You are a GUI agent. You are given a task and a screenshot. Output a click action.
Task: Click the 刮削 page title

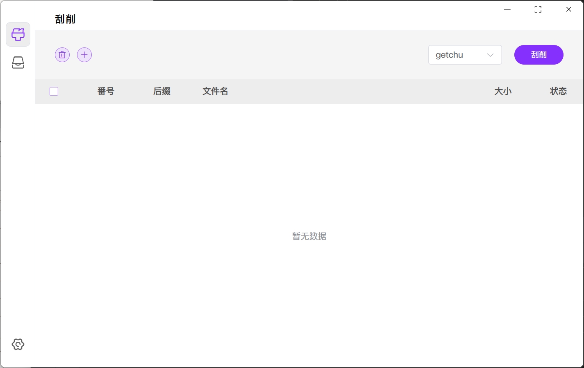(65, 19)
